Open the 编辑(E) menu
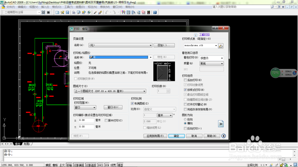Screen dimensions: 298x167 point(22,7)
